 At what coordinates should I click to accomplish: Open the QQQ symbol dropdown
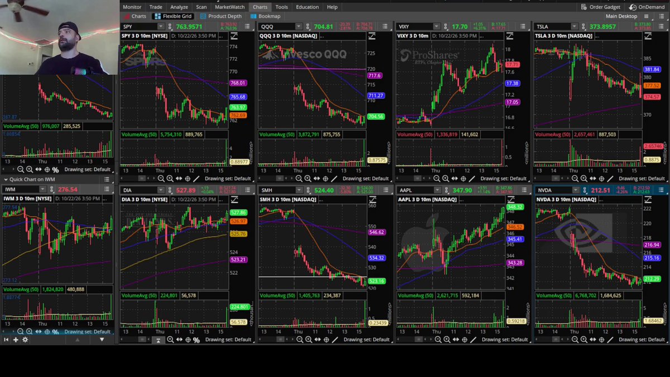coord(299,26)
